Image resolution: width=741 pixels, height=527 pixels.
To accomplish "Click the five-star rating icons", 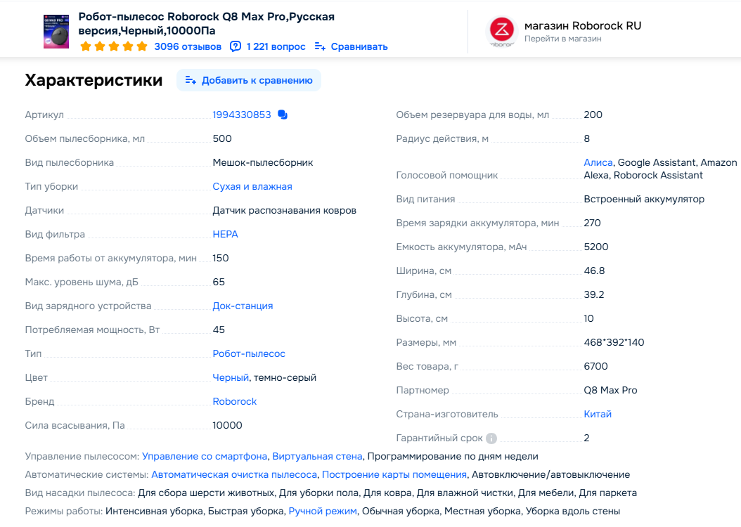I will click(114, 47).
